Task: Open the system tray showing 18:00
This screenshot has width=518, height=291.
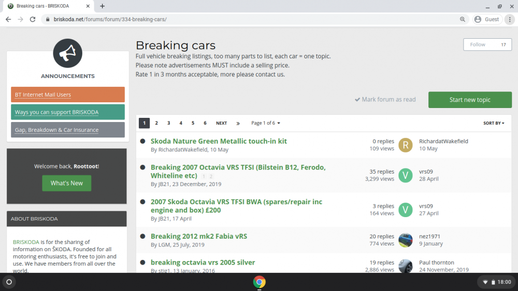Action: pos(497,282)
